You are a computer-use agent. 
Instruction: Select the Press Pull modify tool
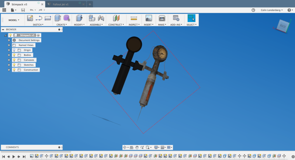tap(79, 18)
